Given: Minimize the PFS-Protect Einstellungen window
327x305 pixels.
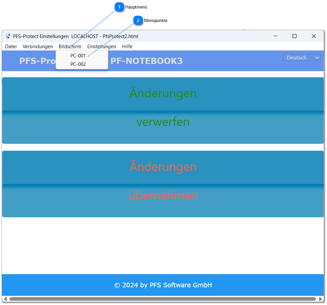Looking at the screenshot, I should click(x=276, y=36).
